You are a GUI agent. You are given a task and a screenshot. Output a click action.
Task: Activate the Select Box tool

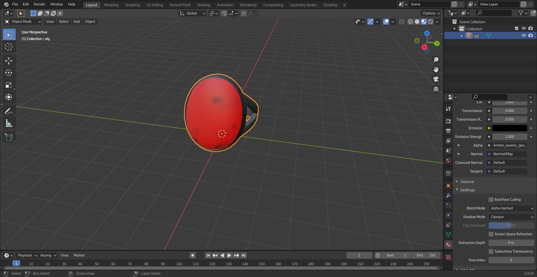pyautogui.click(x=9, y=35)
